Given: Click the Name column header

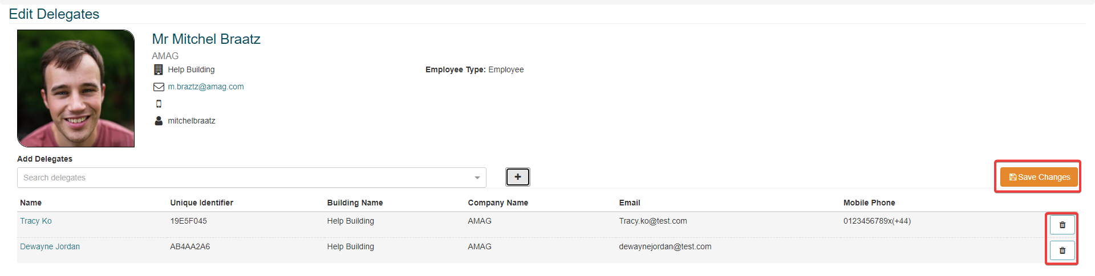Looking at the screenshot, I should point(31,203).
